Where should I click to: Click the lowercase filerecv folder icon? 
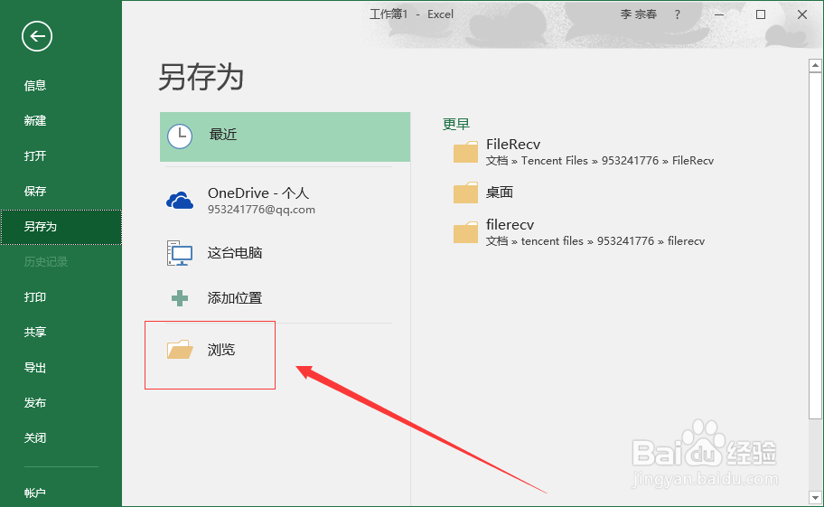[465, 232]
